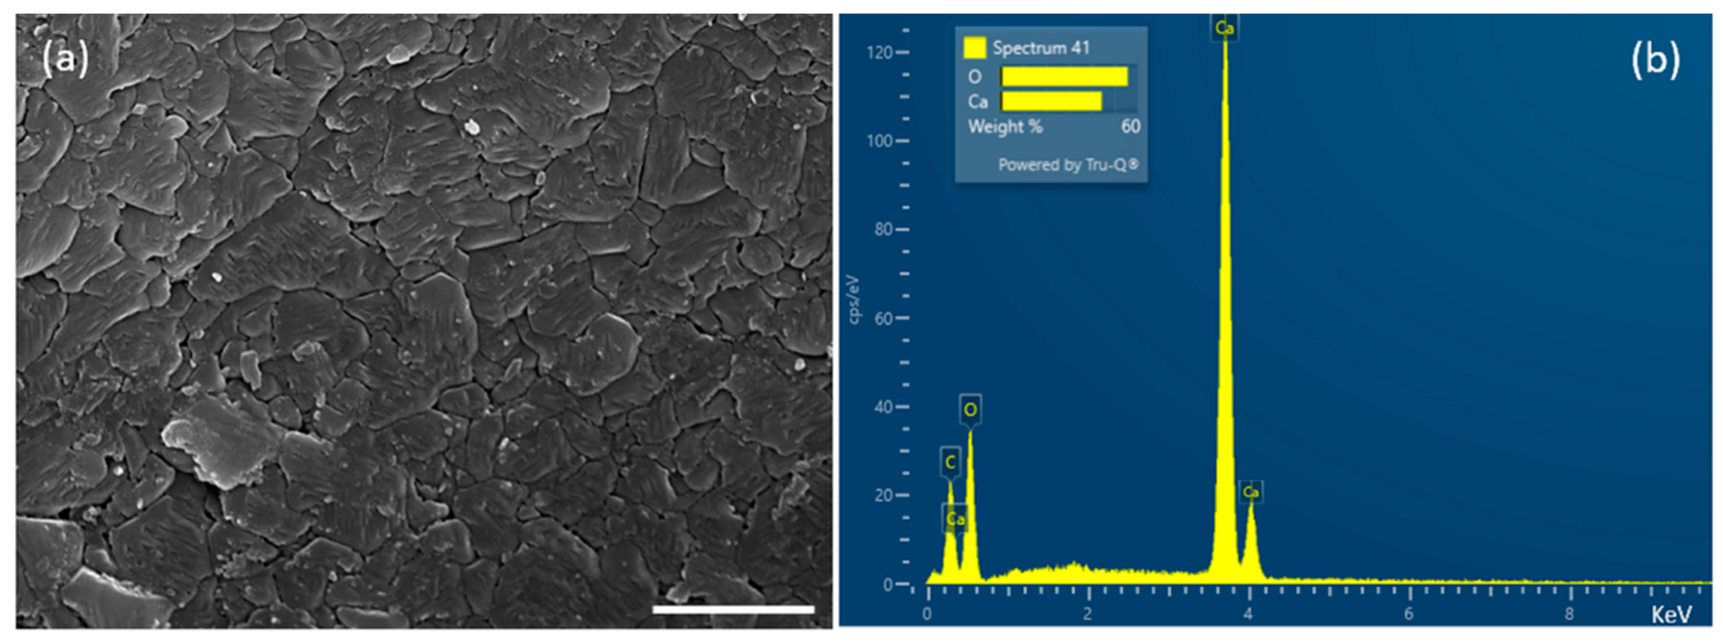This screenshot has width=1723, height=642.
Task: Click the white scale bar in SEM image
Action: pos(733,609)
